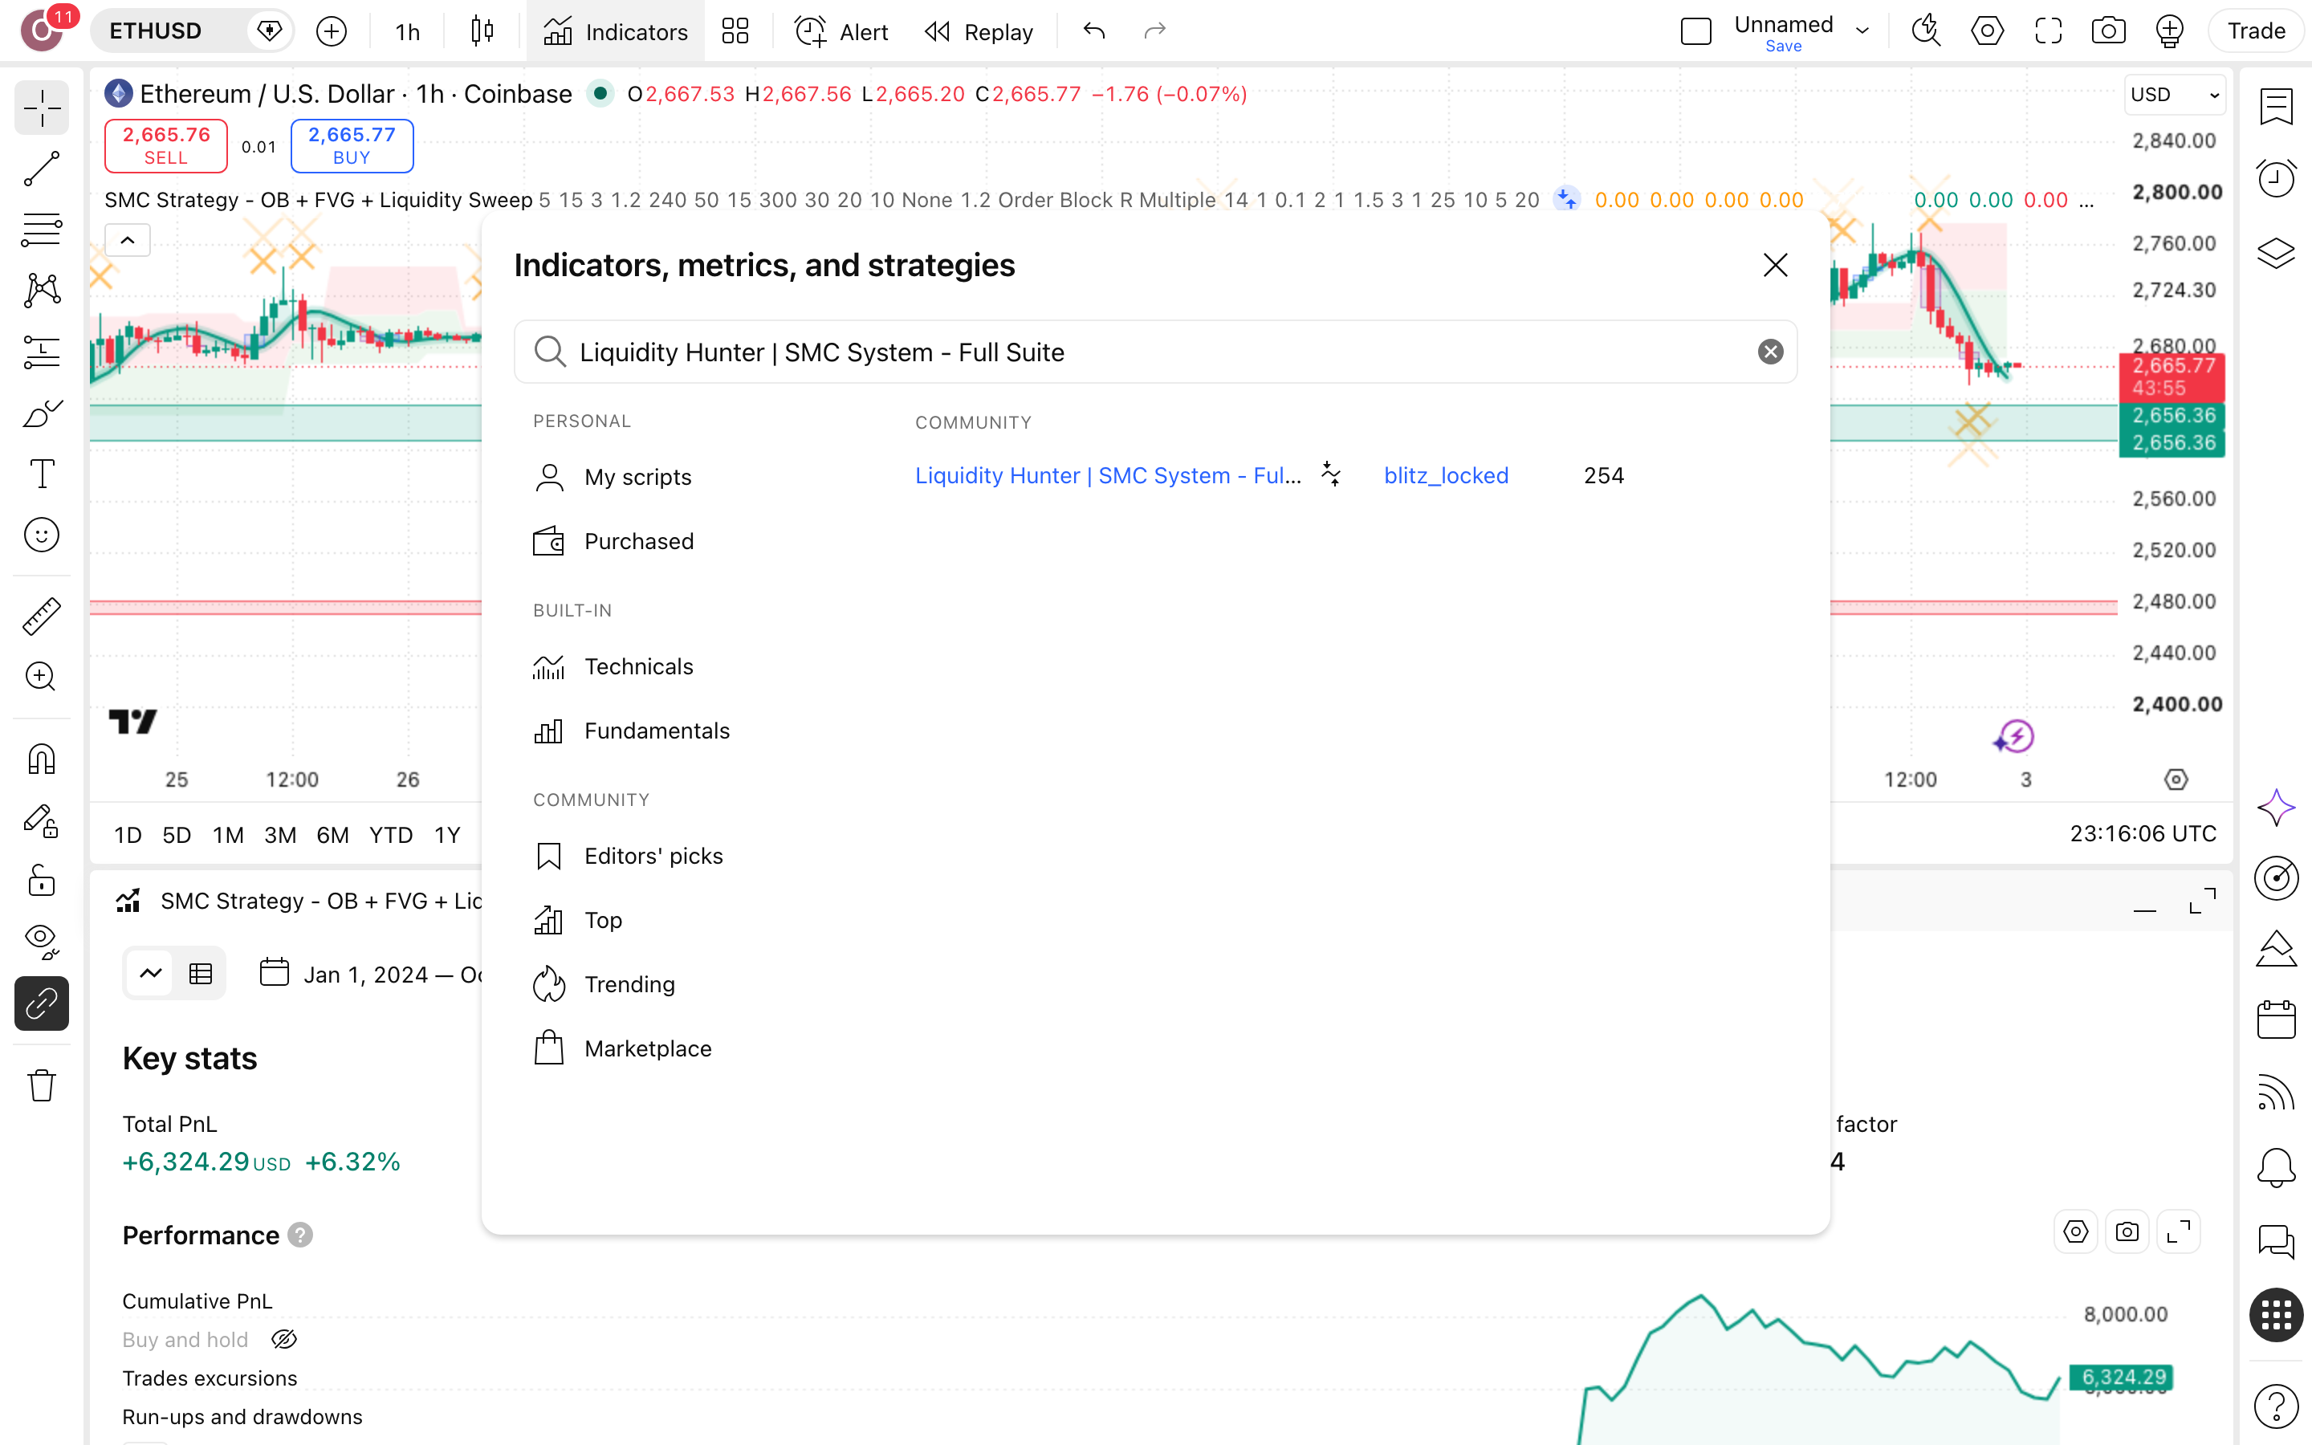Click the BUY 2,665.77 button

(352, 145)
